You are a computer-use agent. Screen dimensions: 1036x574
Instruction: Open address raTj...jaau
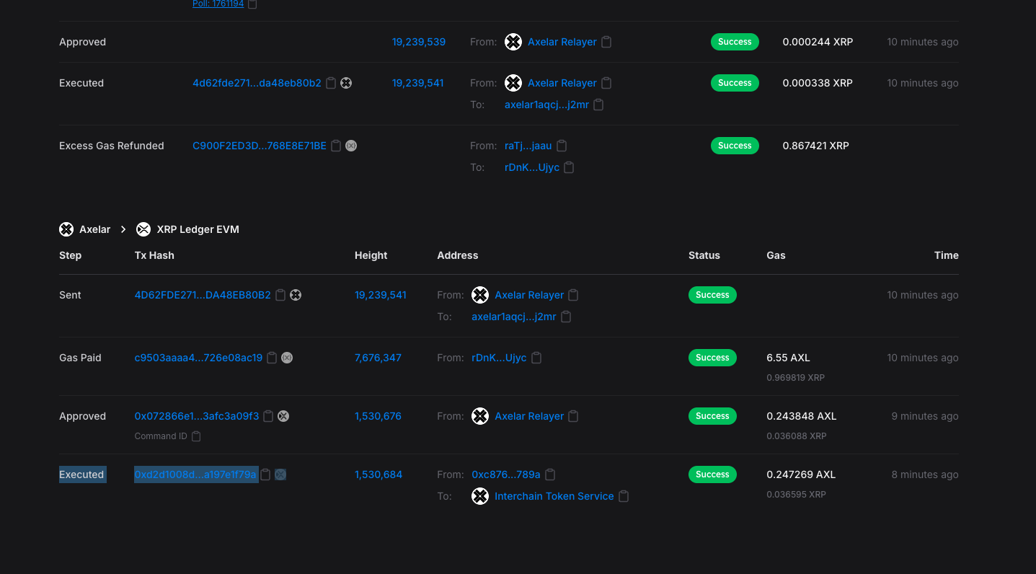coord(528,146)
